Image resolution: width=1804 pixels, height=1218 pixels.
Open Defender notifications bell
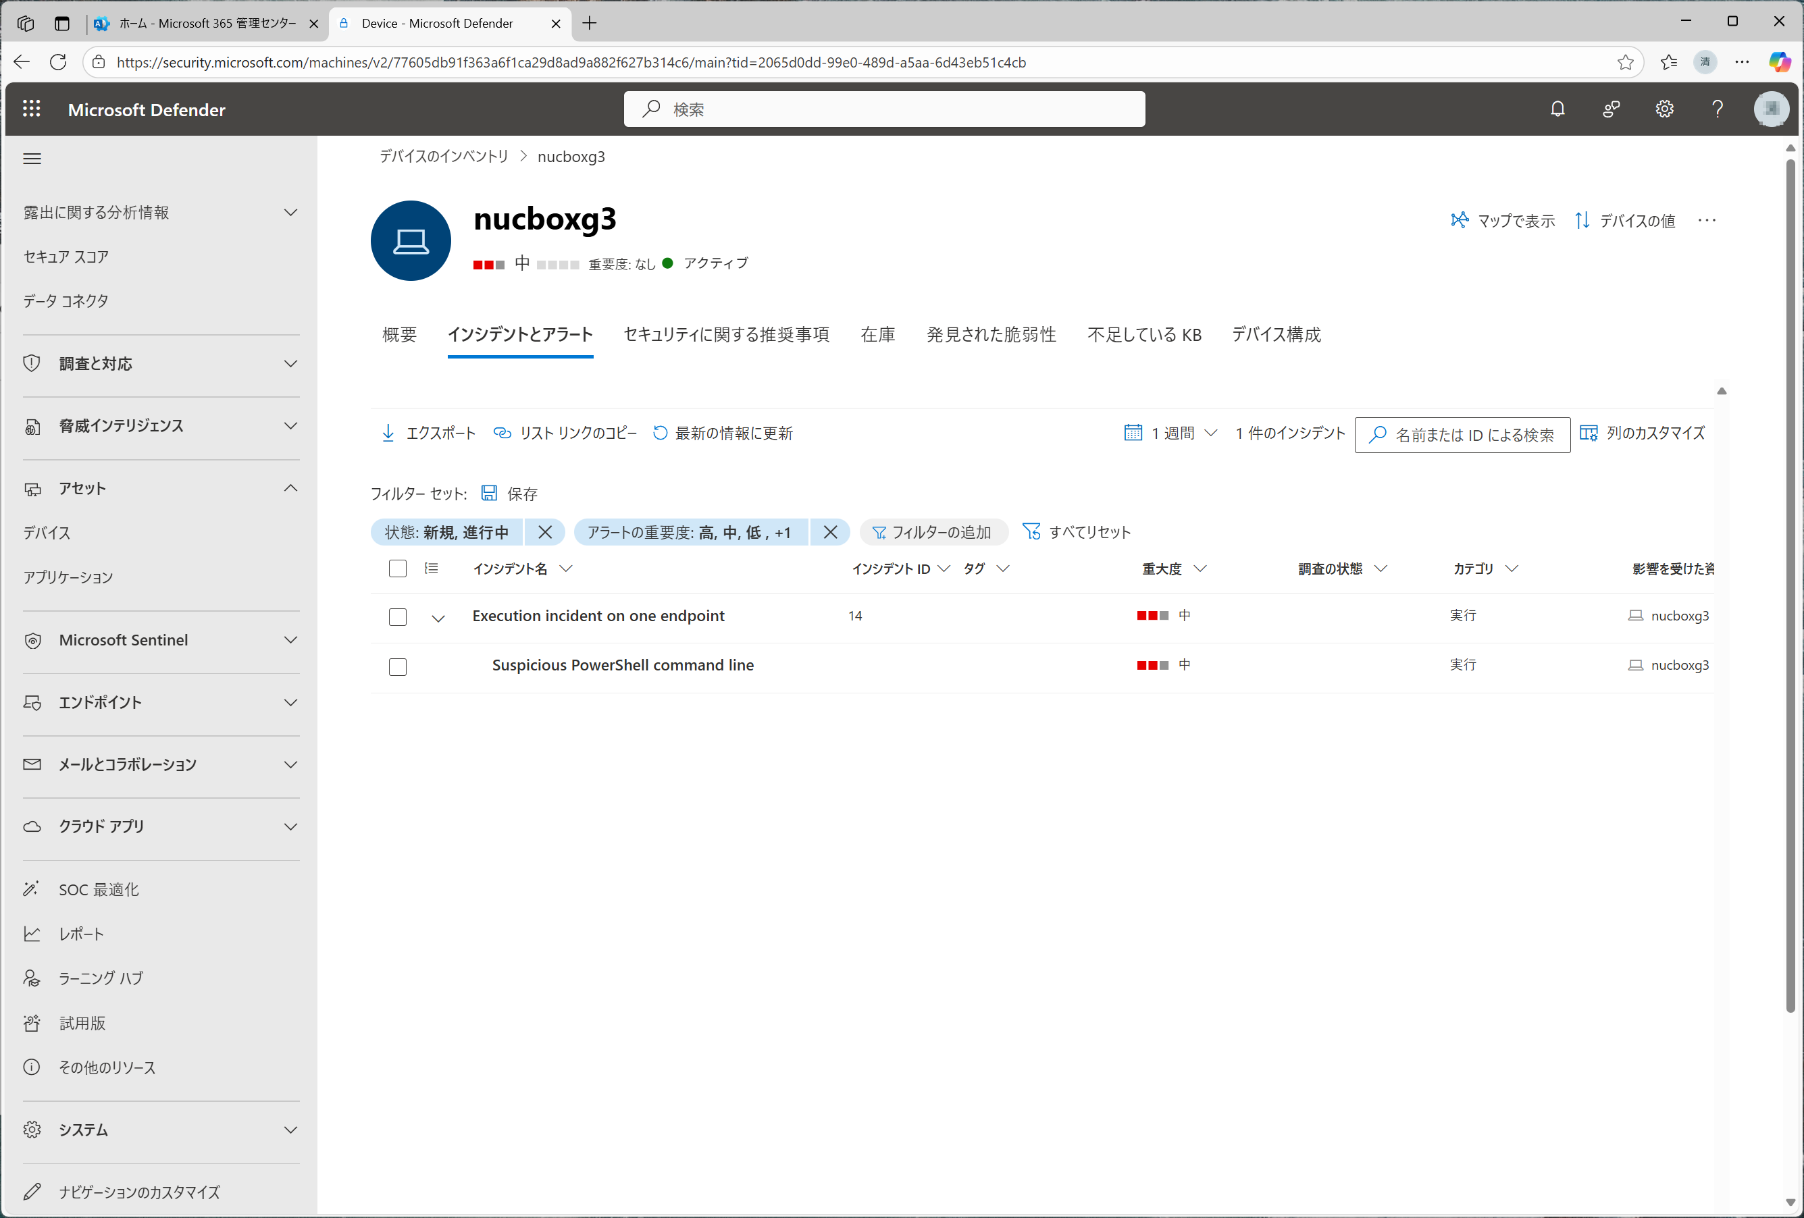1558,109
